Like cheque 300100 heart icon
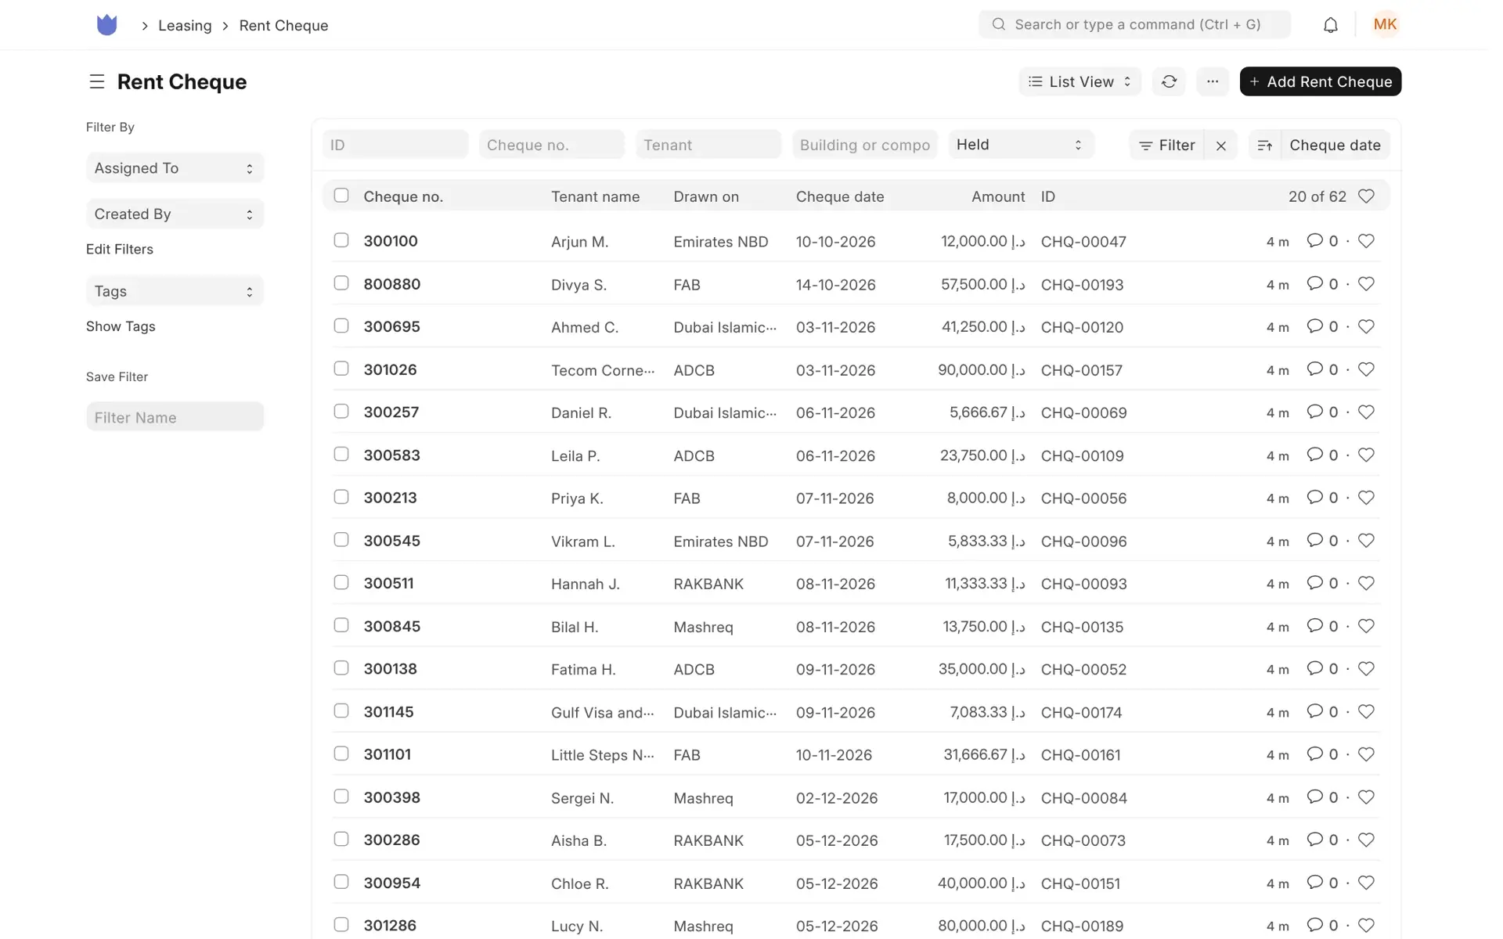The height and width of the screenshot is (939, 1503). click(1366, 241)
